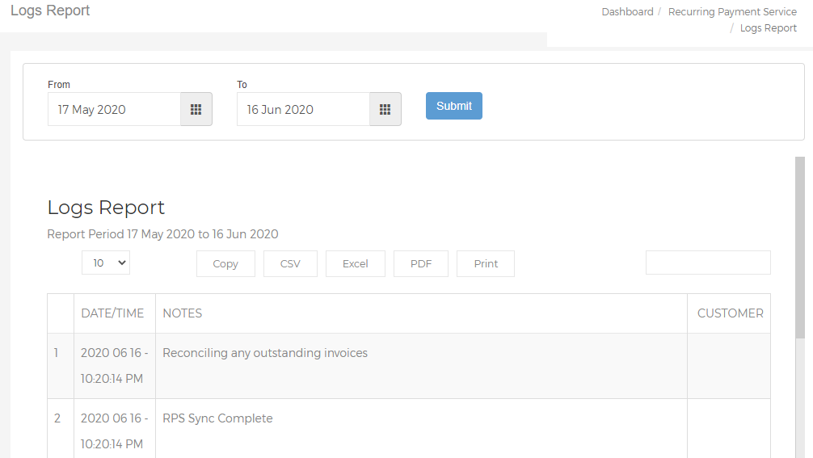This screenshot has width=813, height=458.
Task: Click the Submit button
Action: click(453, 106)
